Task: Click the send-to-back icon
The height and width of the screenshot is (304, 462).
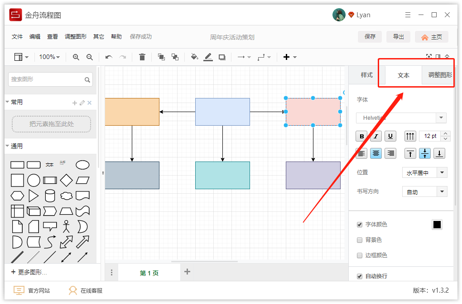Action: [x=175, y=57]
